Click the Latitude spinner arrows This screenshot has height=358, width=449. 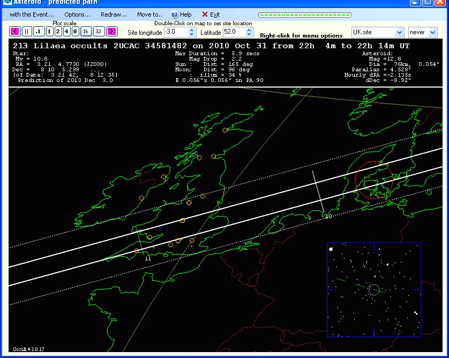249,33
